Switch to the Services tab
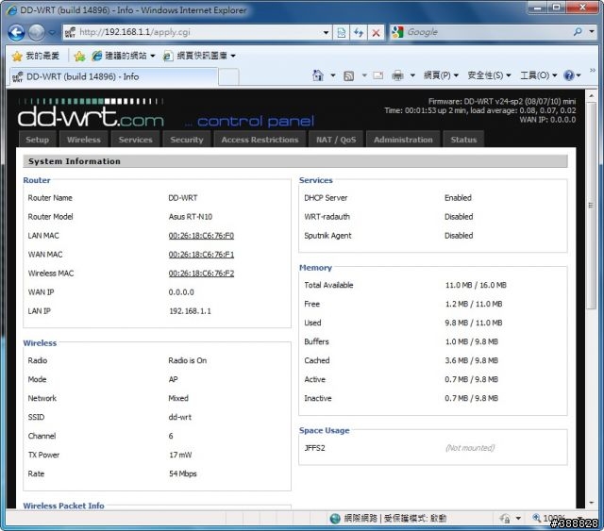 pos(135,140)
